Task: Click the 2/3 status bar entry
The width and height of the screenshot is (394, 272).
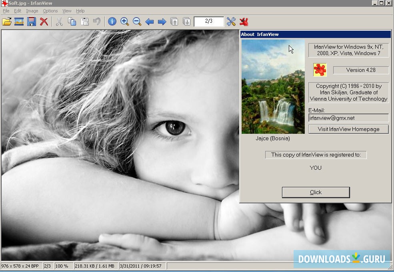Action: click(48, 266)
